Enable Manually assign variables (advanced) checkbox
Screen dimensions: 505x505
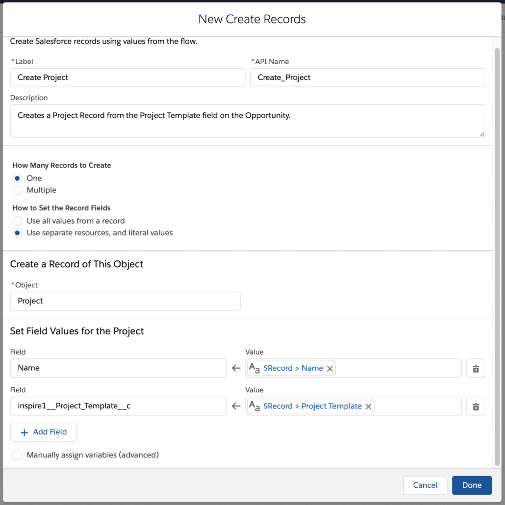(17, 455)
